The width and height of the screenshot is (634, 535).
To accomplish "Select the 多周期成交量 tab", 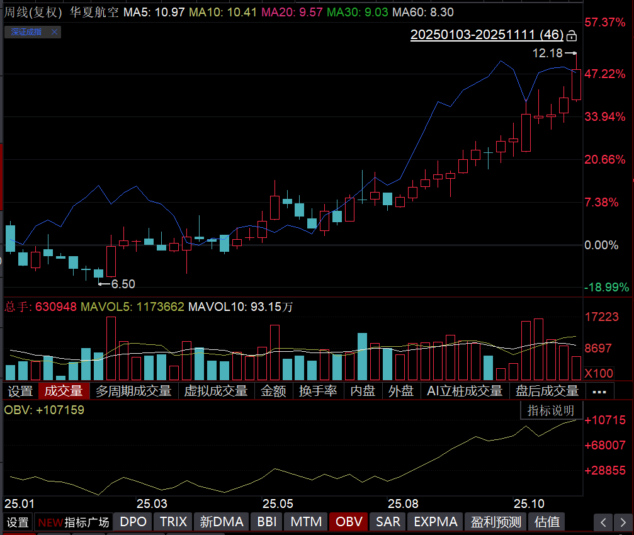I will [133, 391].
